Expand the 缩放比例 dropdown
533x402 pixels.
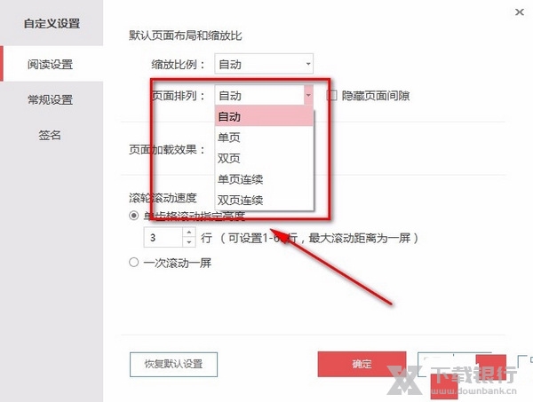[264, 64]
